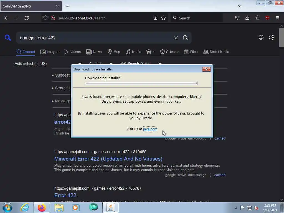Open result options dots for Minecraft Error 422

coord(211,175)
